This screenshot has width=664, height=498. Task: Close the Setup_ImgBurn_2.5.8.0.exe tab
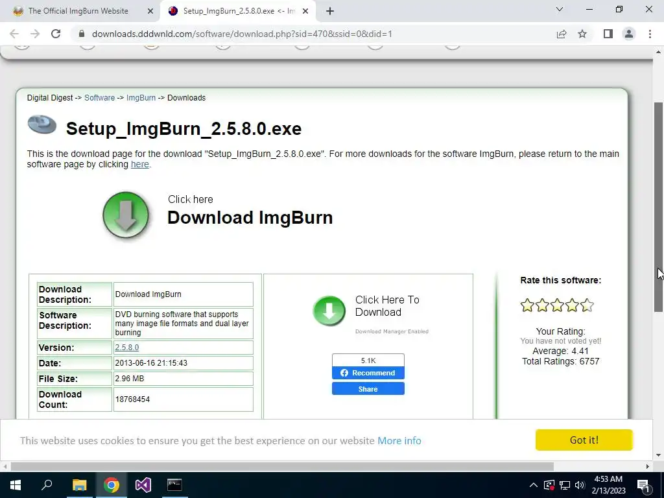coord(305,11)
